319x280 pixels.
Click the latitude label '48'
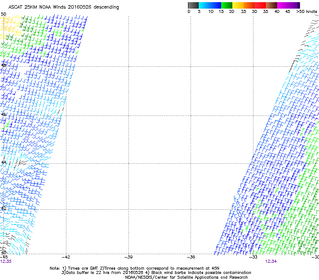pyautogui.click(x=3, y=65)
